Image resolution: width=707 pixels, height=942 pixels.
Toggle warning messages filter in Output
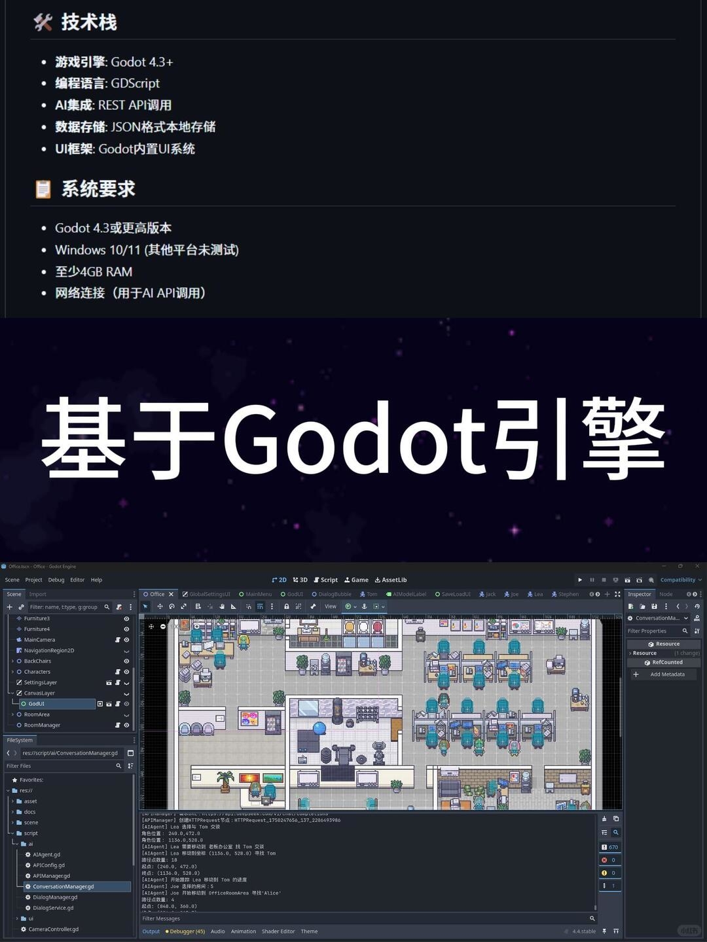[x=609, y=873]
